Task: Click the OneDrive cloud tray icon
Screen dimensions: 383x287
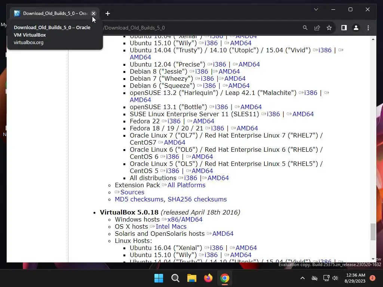Action: [315, 278]
